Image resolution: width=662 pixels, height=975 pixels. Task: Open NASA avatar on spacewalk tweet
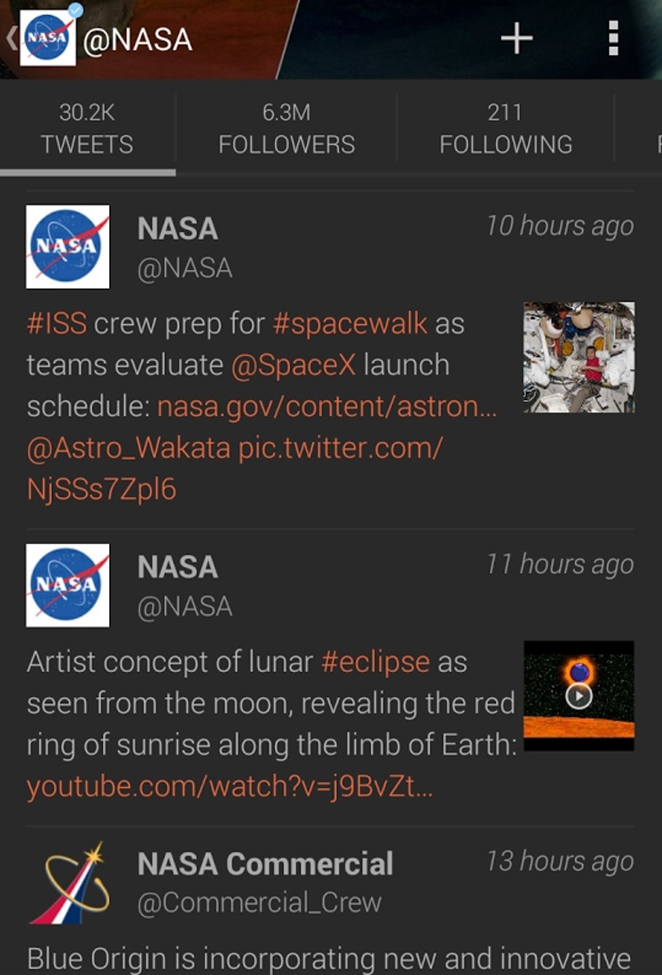[x=67, y=247]
